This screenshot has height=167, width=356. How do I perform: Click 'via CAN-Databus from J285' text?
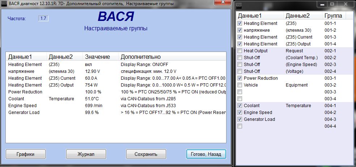point(148,99)
